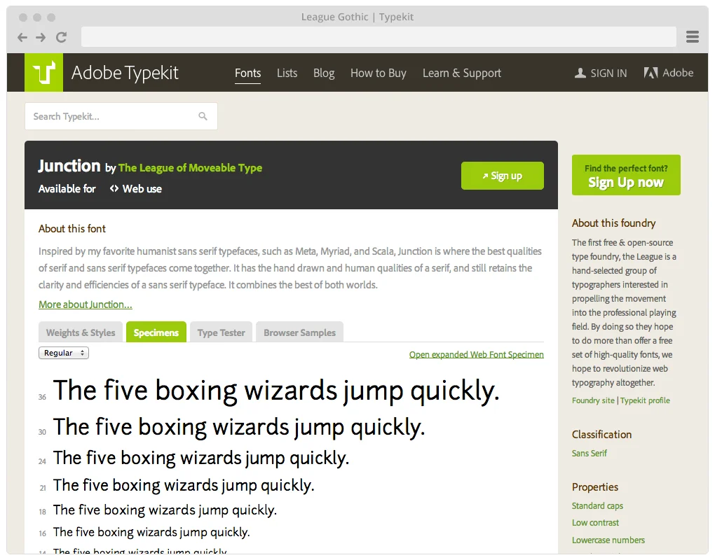Screen dimensions: 715x560
Task: Click League Gothic | Typekit window title
Action: click(x=357, y=17)
